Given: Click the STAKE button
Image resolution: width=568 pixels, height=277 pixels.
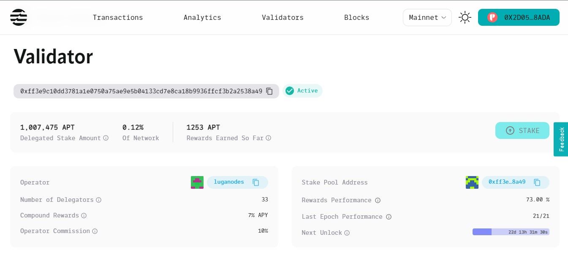Looking at the screenshot, I should pos(522,130).
